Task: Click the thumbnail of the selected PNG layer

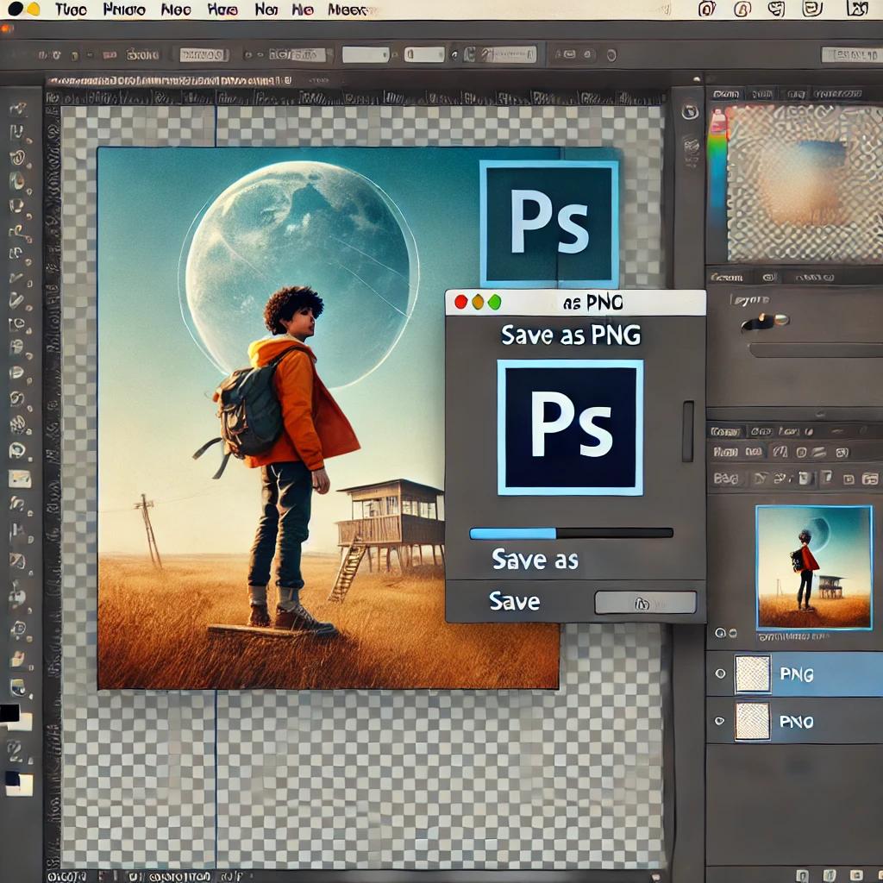Action: coord(752,673)
